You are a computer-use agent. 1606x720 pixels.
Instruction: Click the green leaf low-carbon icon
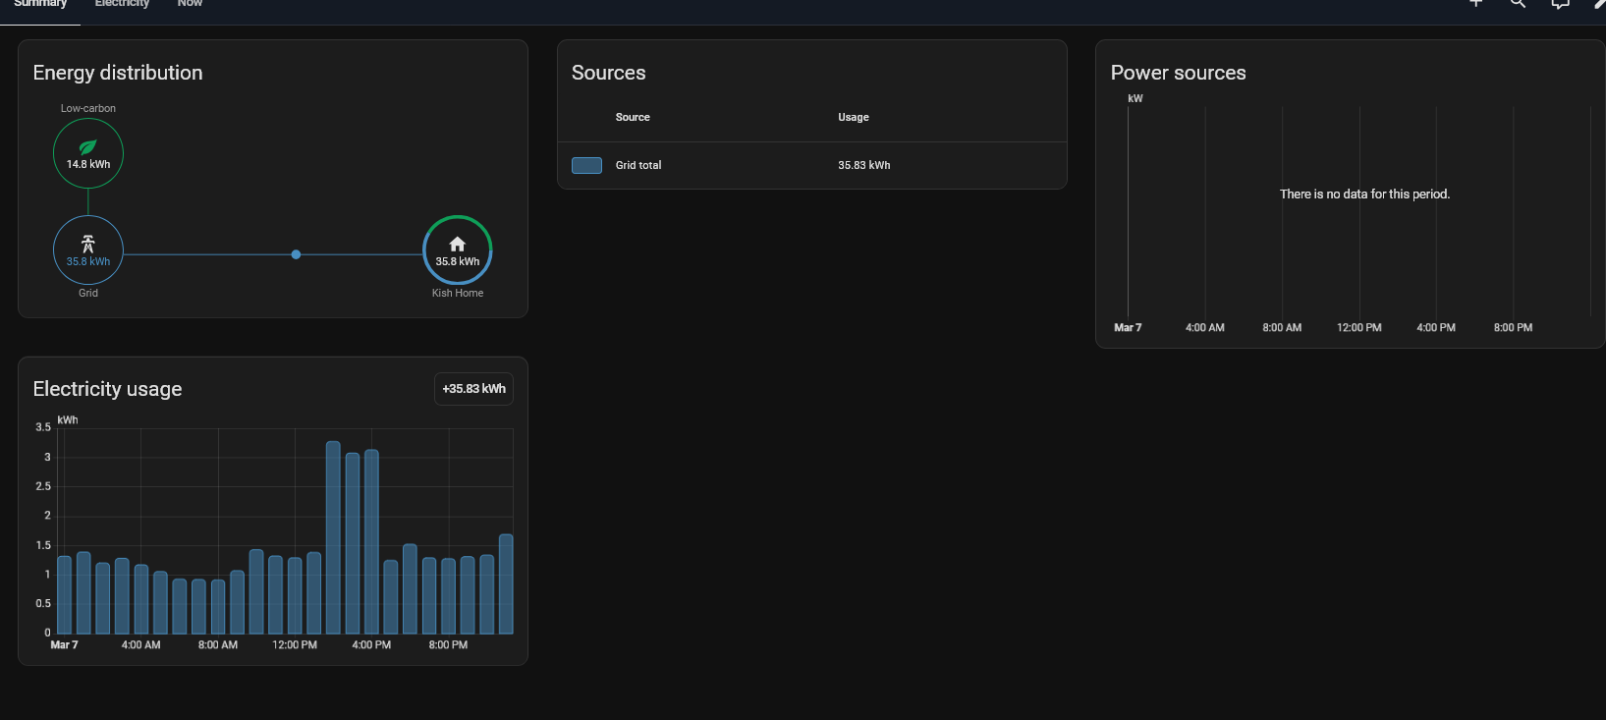coord(87,146)
